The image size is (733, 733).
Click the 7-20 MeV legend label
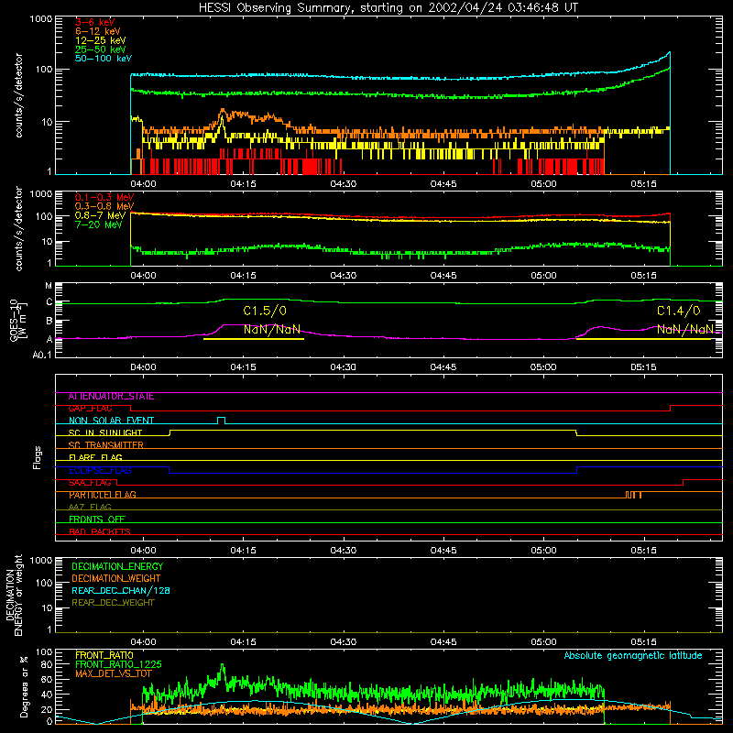(x=99, y=224)
